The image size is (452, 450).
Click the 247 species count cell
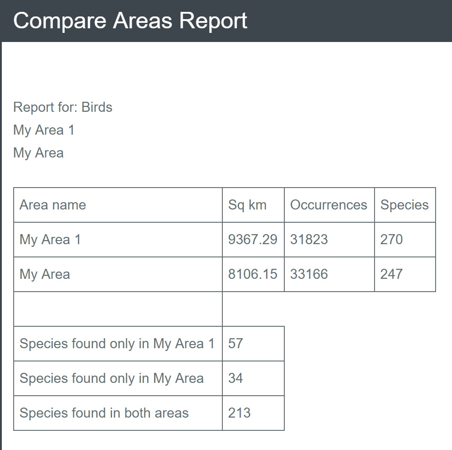coord(391,274)
